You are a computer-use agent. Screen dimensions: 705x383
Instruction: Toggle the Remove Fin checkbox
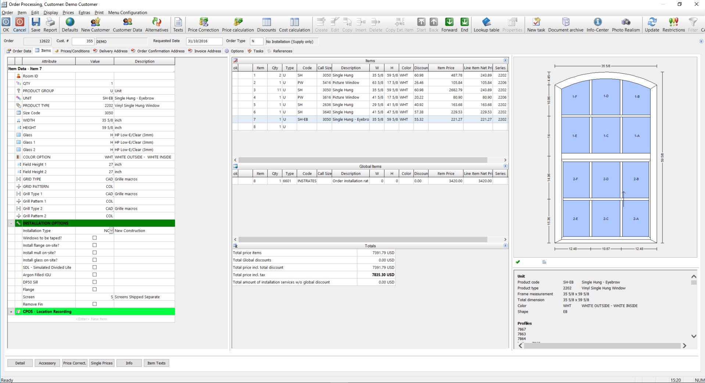point(94,304)
